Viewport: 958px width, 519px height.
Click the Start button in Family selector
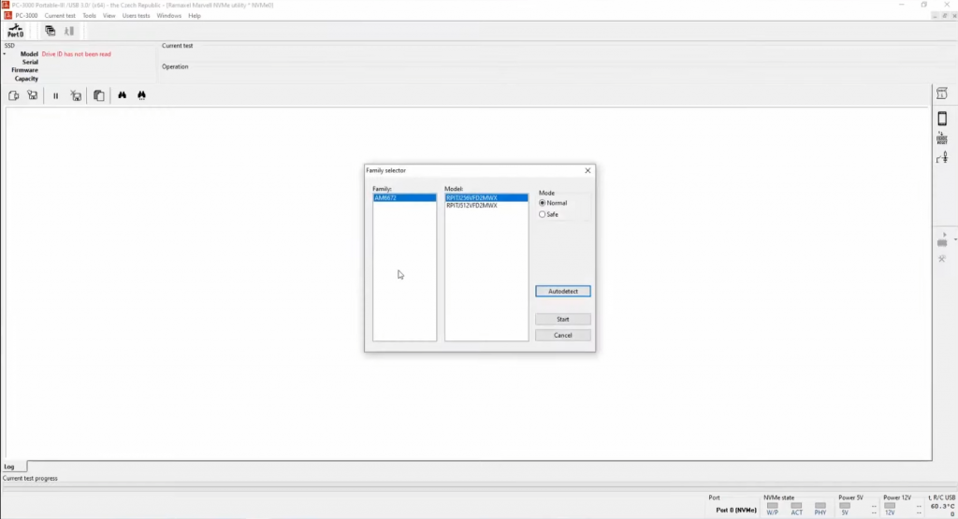pos(562,319)
